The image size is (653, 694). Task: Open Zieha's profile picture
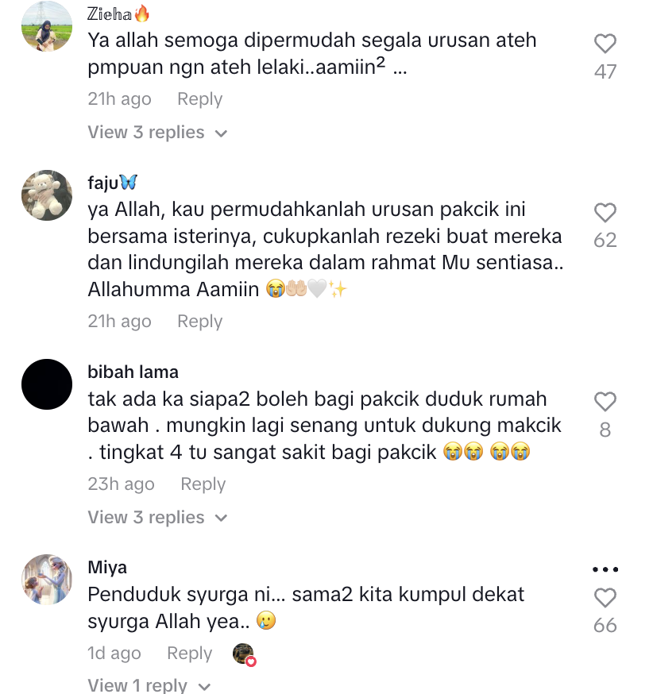tap(47, 25)
